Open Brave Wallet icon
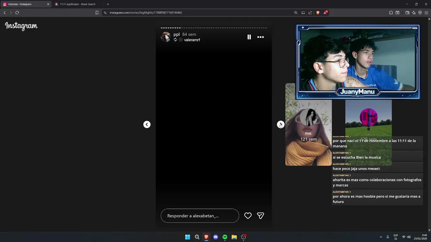This screenshot has height=242, width=431. [407, 13]
